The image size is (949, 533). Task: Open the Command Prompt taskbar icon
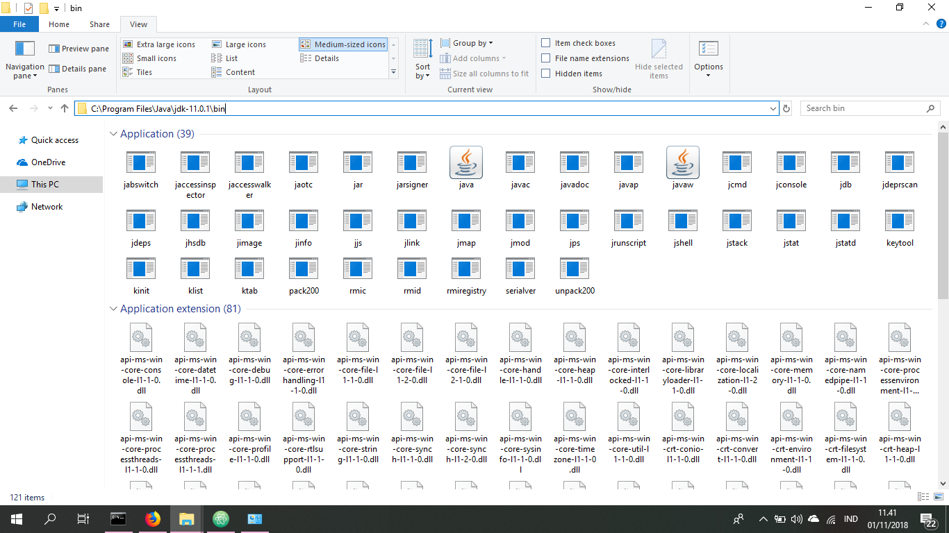(119, 518)
